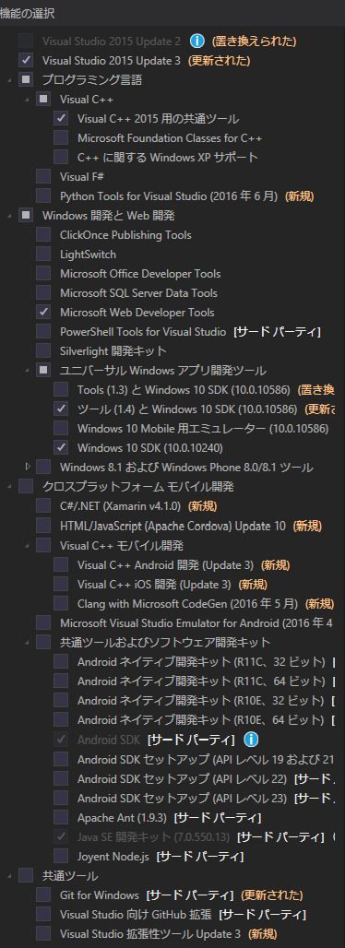Check the 共通ツール group checkbox

pos(26,875)
